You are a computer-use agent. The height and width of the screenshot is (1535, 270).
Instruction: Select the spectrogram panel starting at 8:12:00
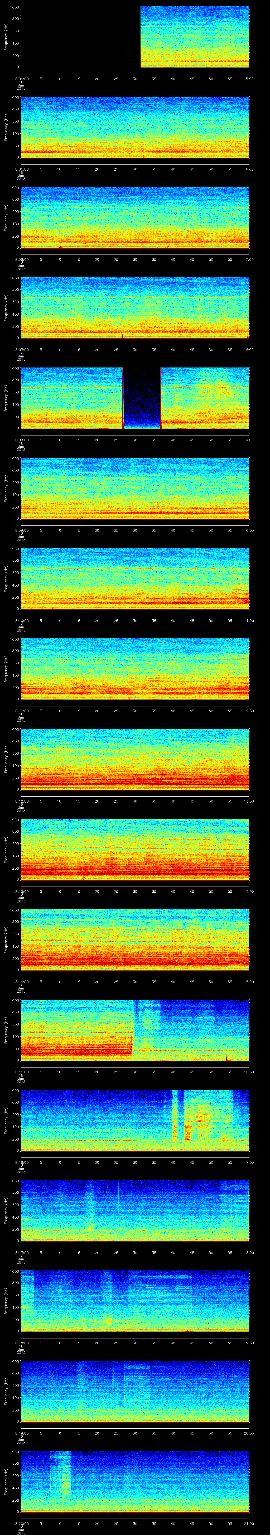pos(135,759)
